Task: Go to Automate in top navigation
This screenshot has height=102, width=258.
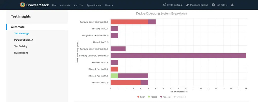Action: [65, 5]
